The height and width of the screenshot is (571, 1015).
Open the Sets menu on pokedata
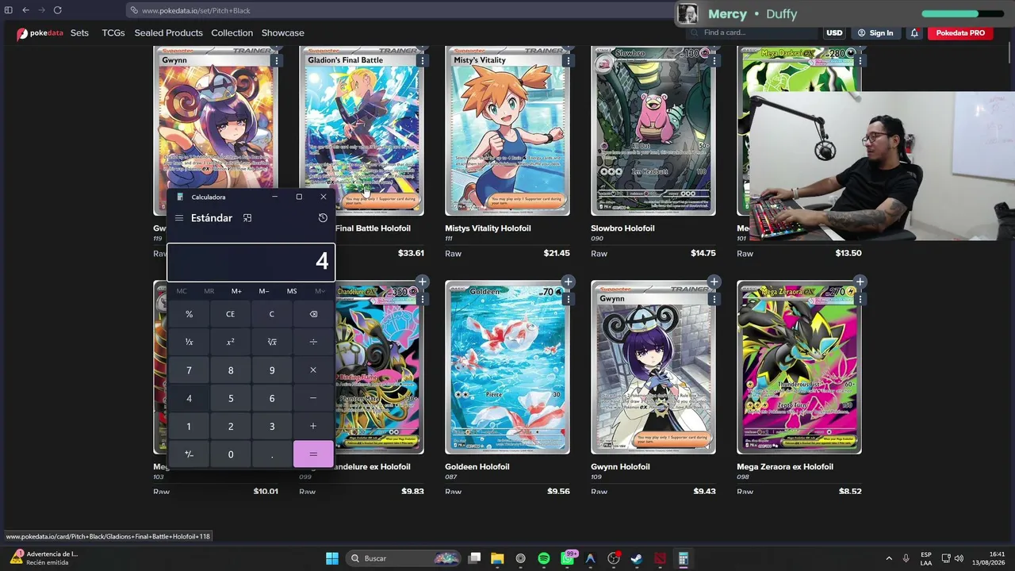(79, 33)
